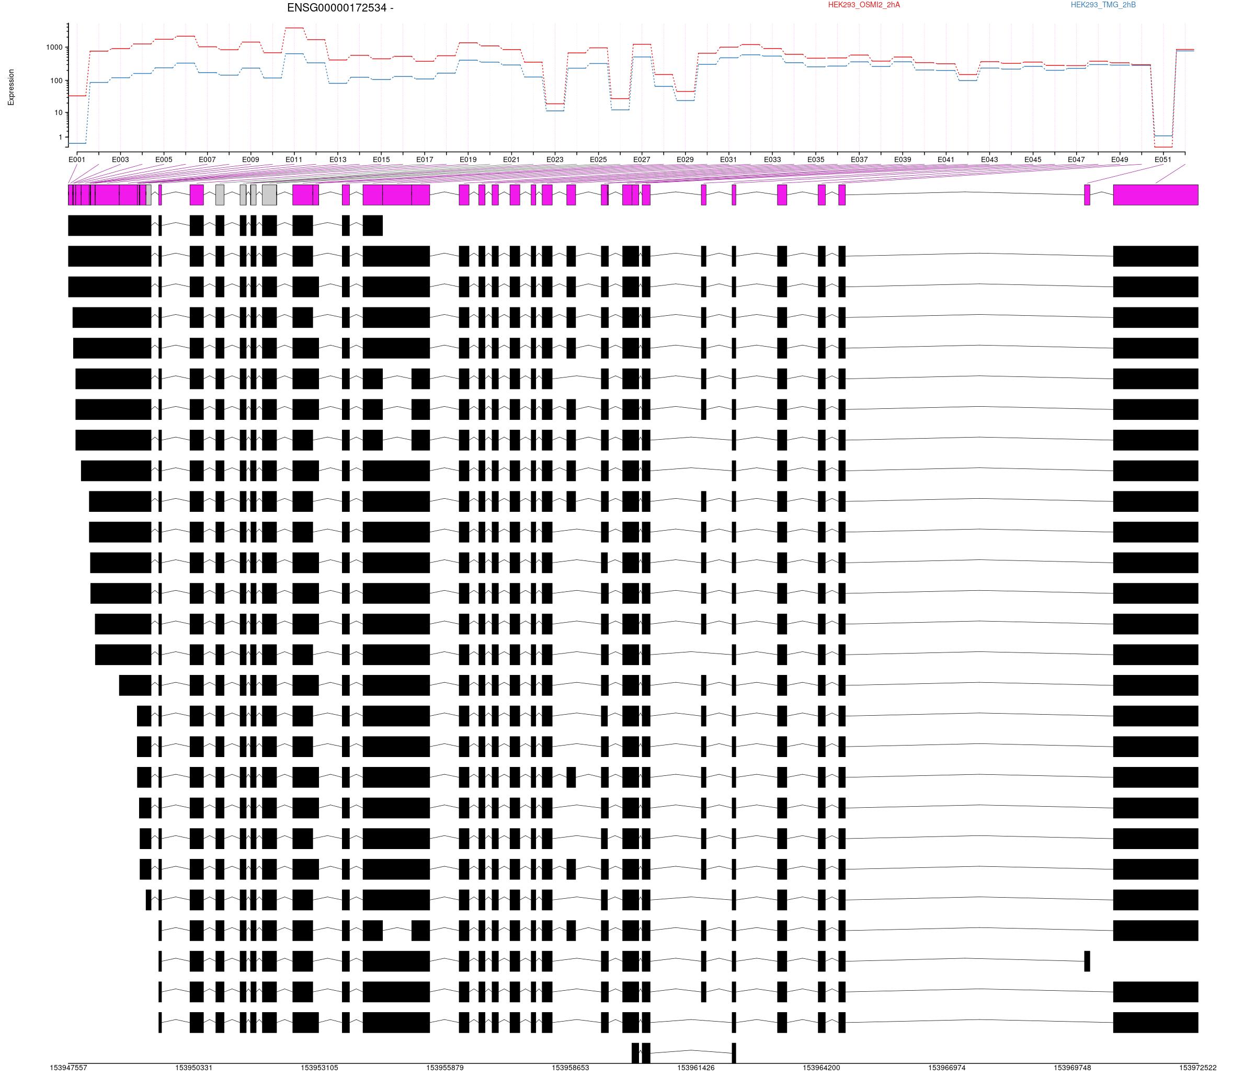The width and height of the screenshot is (1255, 1077).
Task: Select exon label E037
Action: point(859,160)
